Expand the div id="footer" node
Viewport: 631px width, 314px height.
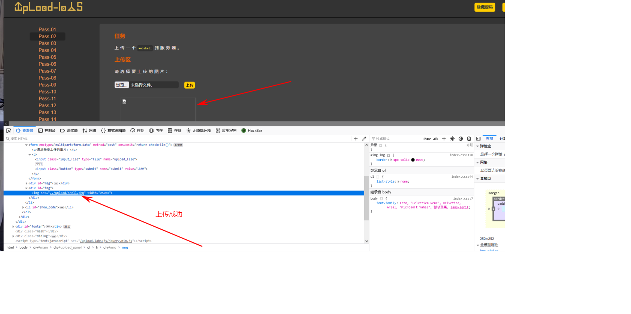[13, 227]
